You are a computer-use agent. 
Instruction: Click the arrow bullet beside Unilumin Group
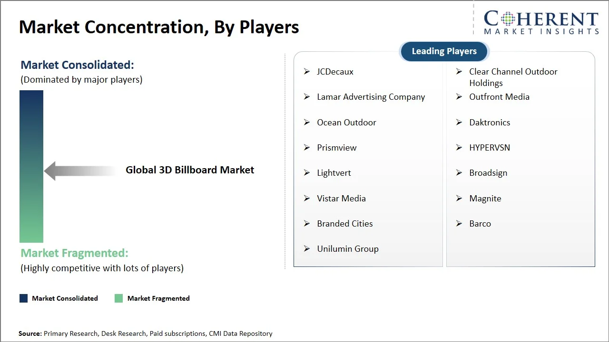pyautogui.click(x=307, y=249)
